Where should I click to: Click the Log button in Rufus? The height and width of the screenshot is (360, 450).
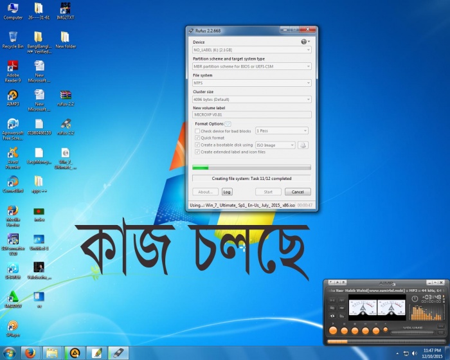click(227, 192)
